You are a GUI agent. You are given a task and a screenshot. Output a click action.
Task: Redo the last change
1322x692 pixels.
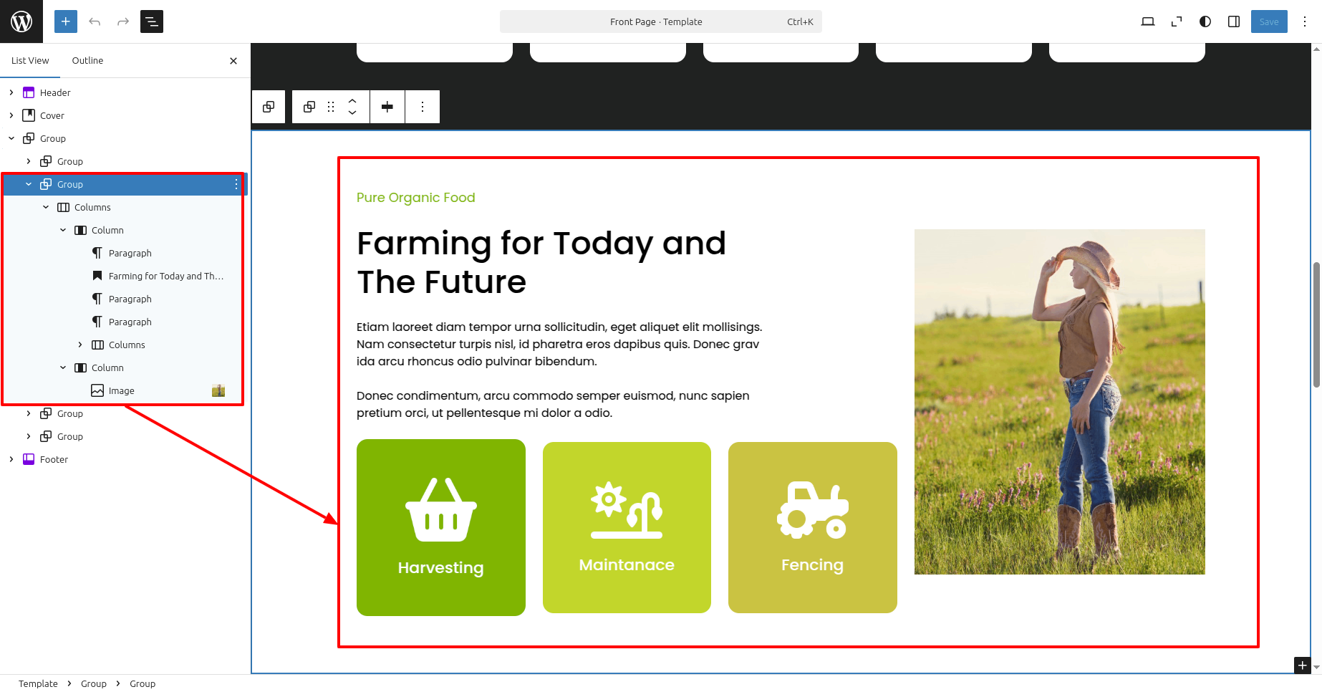[123, 21]
